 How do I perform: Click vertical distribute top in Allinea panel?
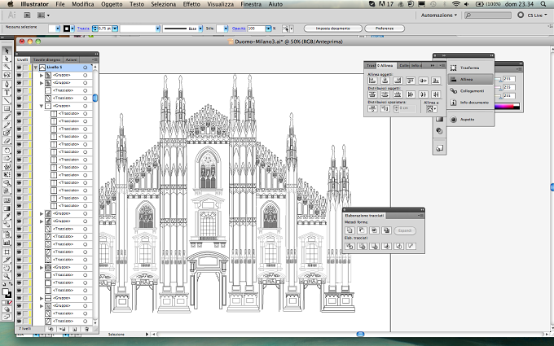click(372, 94)
